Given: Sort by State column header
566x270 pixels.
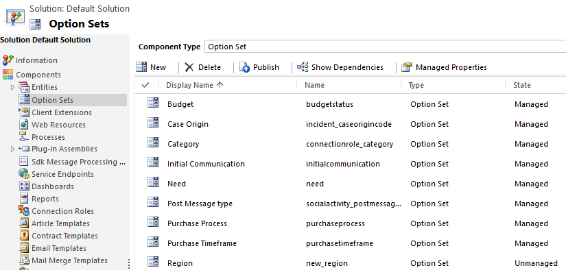Looking at the screenshot, I should click(522, 85).
